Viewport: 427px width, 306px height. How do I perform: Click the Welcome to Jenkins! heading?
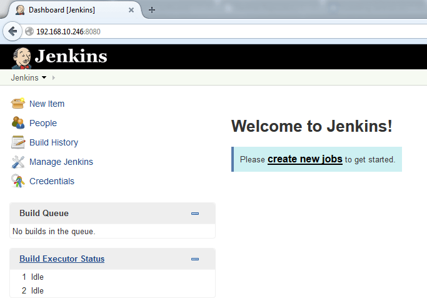point(312,126)
